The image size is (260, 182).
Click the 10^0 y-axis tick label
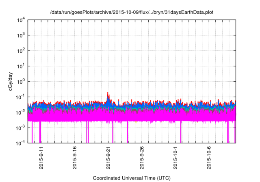[x=21, y=81]
